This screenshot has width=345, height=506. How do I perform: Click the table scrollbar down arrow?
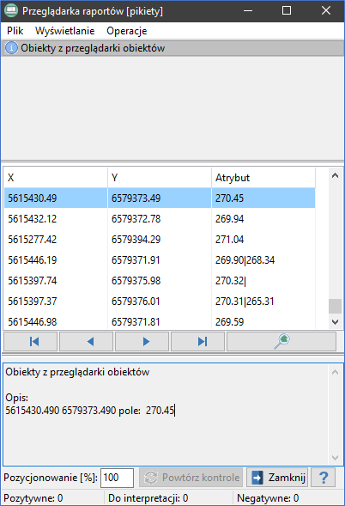point(335,322)
